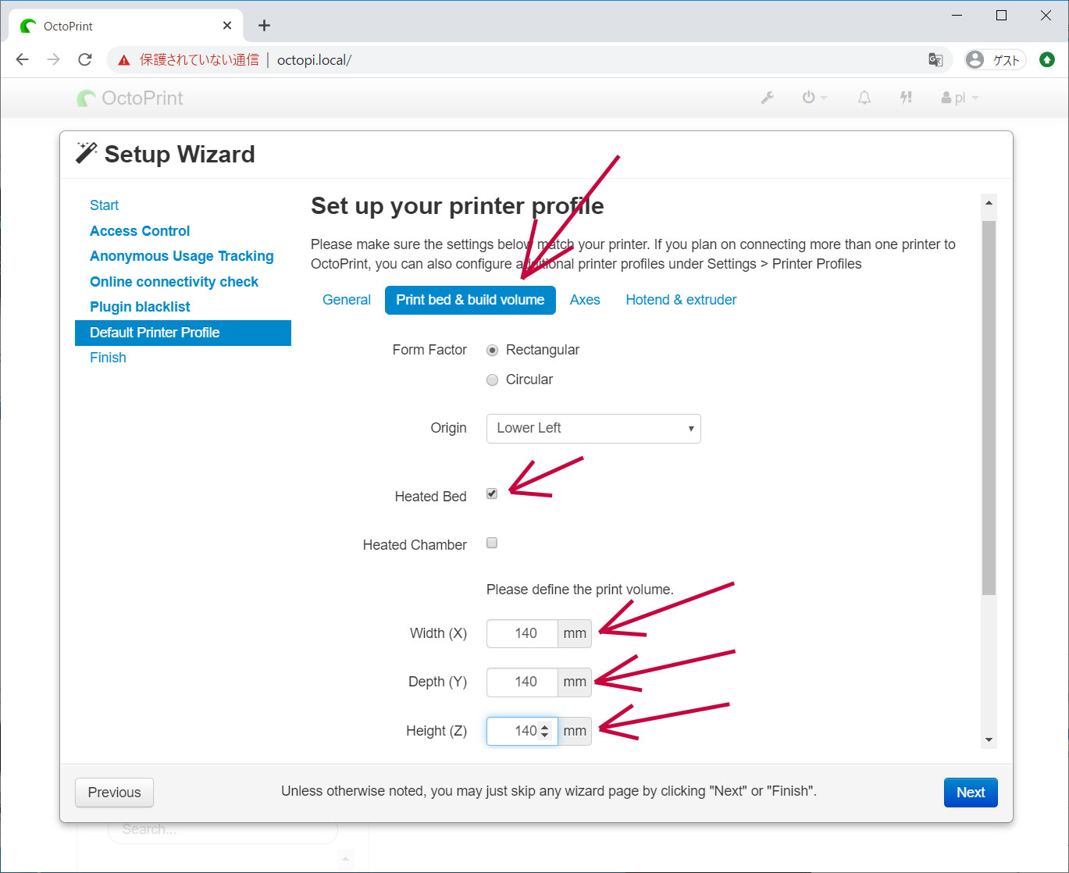Open Anonymous Usage Tracking step

point(182,256)
